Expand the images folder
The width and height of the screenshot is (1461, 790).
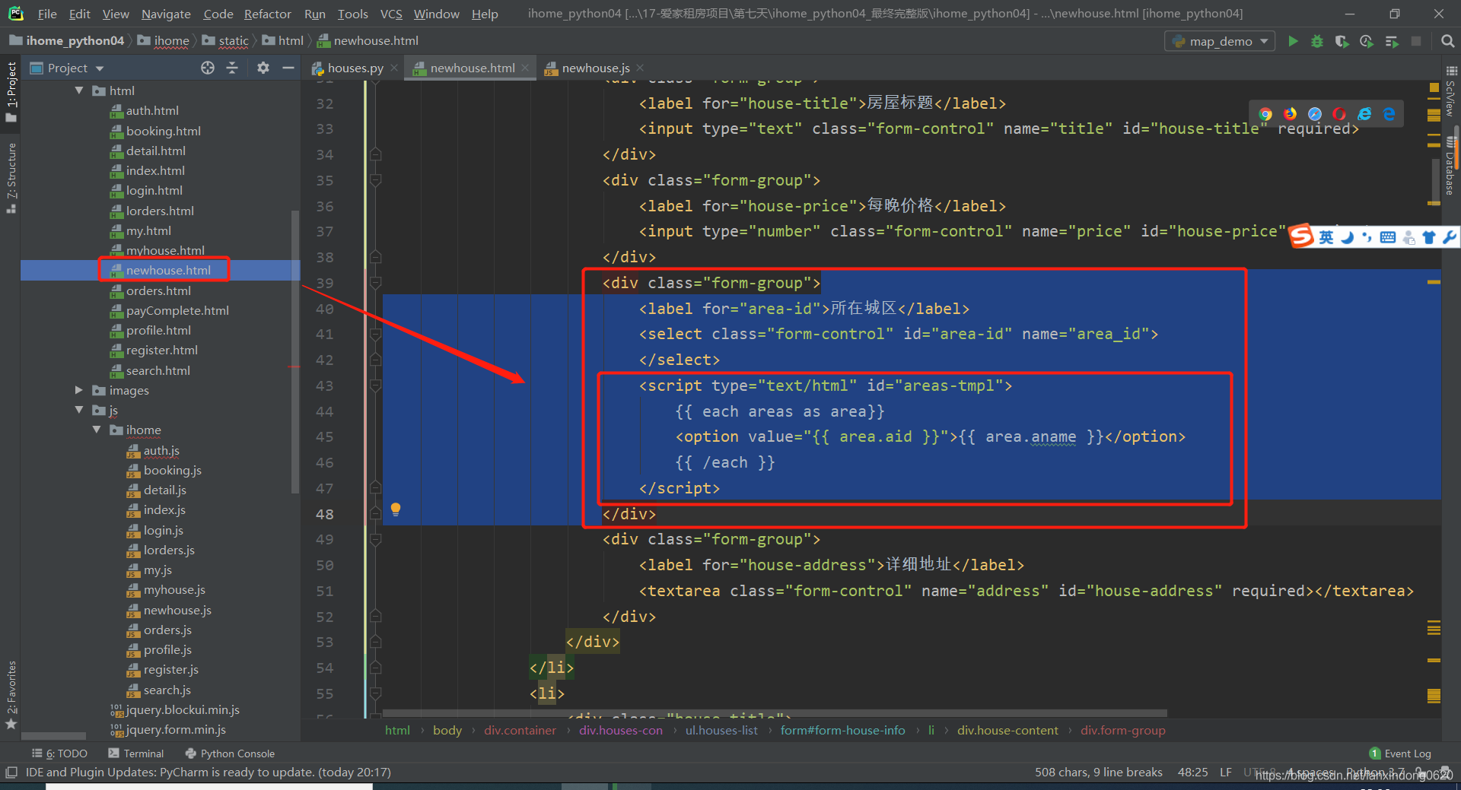(x=79, y=390)
